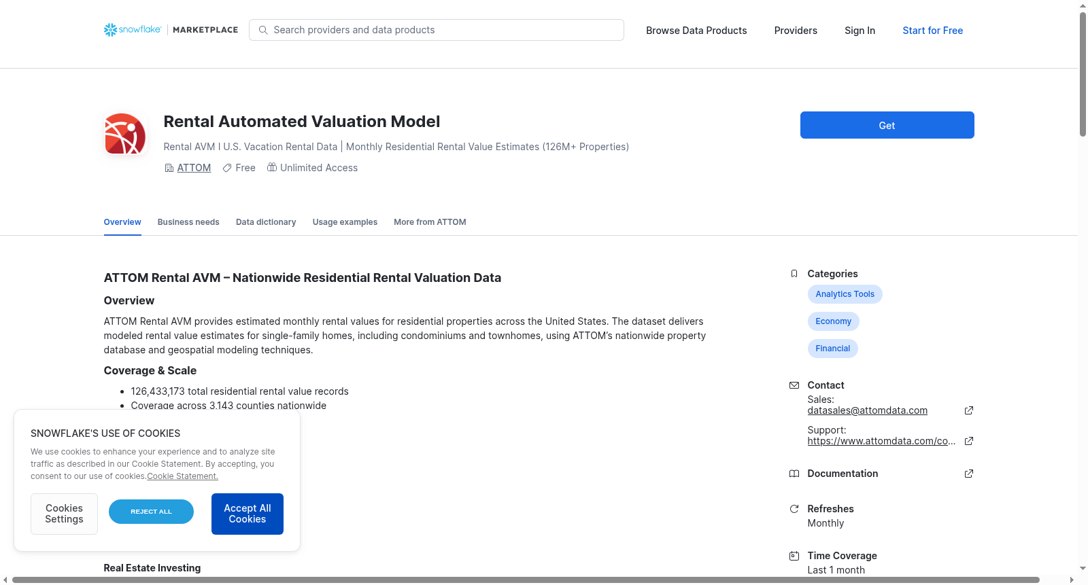The height and width of the screenshot is (585, 1088).
Task: Open the Documentation link
Action: (x=843, y=474)
